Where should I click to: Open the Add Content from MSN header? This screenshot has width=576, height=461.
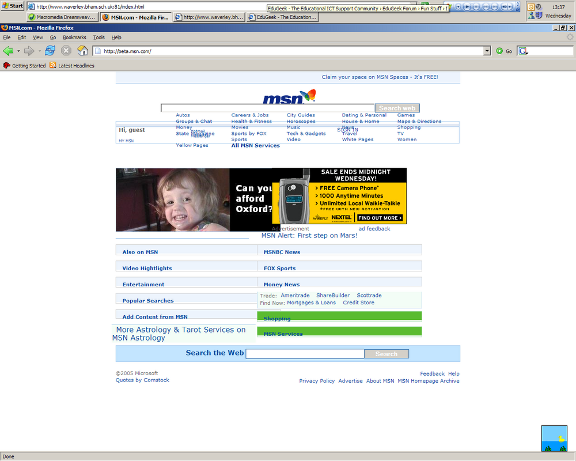(x=154, y=317)
